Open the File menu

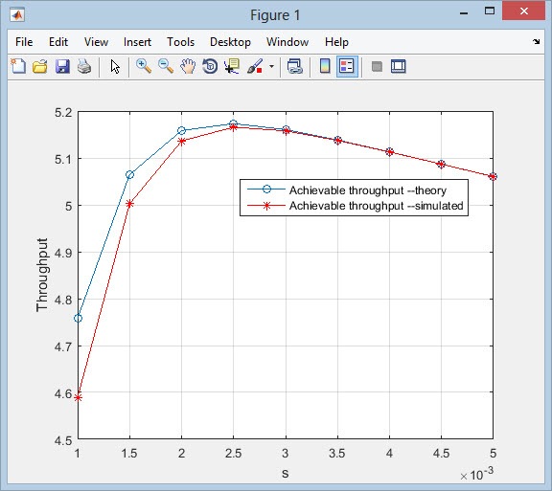24,42
